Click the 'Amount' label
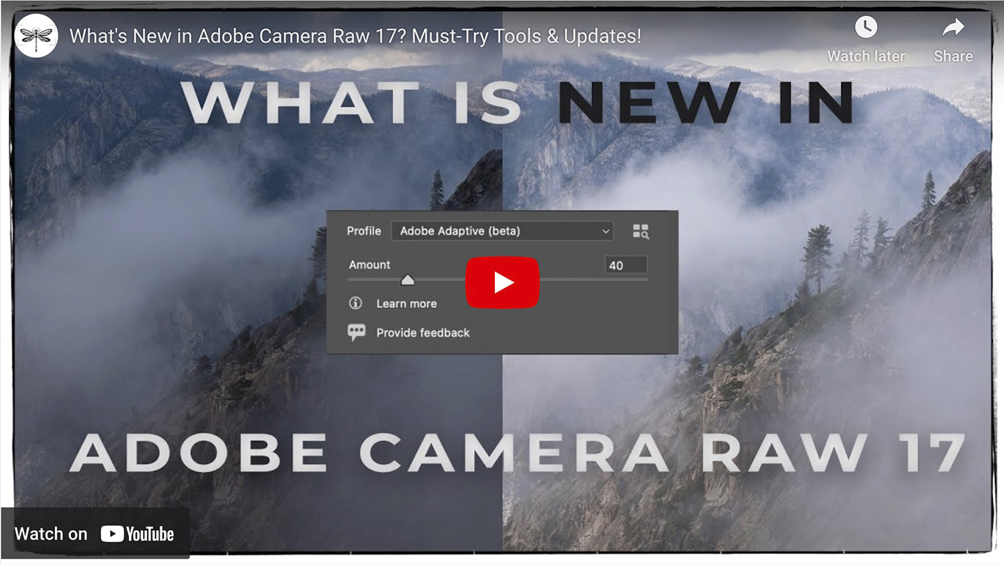Screen dimensions: 1004x565 (x=370, y=264)
